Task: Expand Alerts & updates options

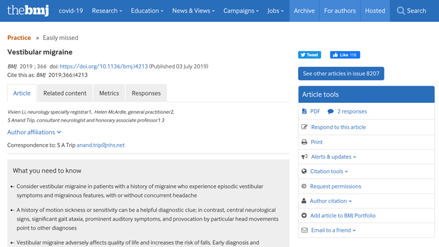Action: [x=333, y=157]
